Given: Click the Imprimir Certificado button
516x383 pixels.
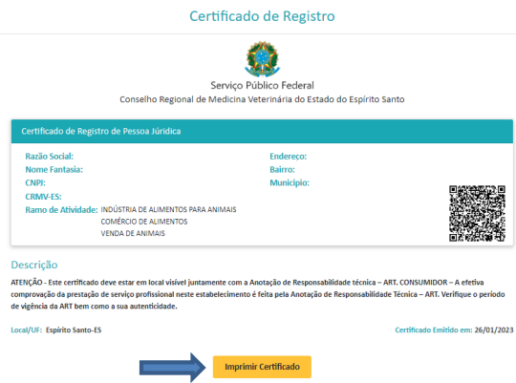Looking at the screenshot, I should (x=262, y=367).
